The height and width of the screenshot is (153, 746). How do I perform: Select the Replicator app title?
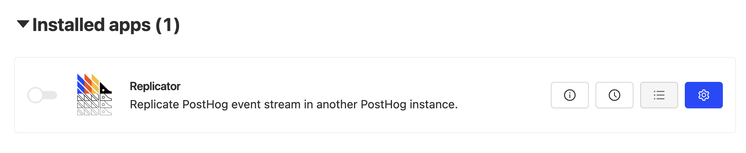click(155, 86)
